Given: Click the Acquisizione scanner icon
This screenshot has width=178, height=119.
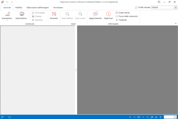Looking at the screenshot, I should point(8,14).
